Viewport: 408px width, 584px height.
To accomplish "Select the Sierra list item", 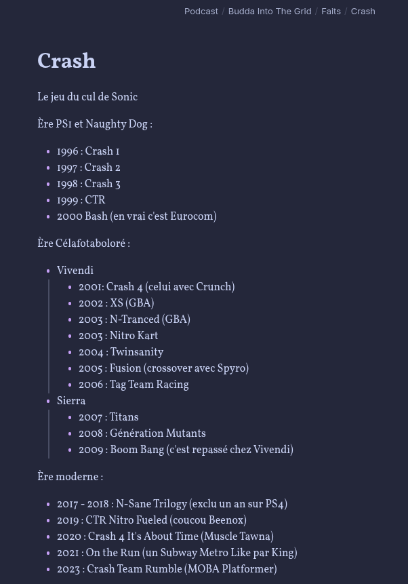I will tap(71, 402).
